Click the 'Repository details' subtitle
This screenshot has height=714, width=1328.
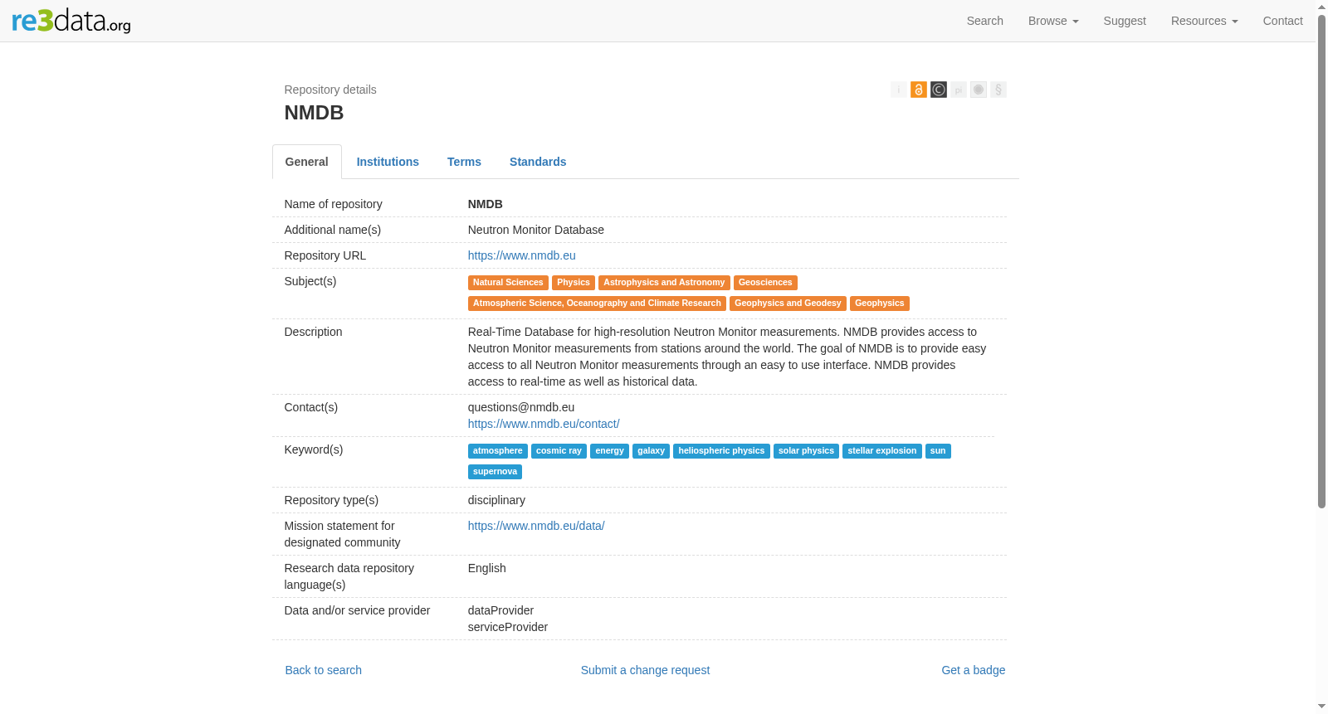[330, 90]
